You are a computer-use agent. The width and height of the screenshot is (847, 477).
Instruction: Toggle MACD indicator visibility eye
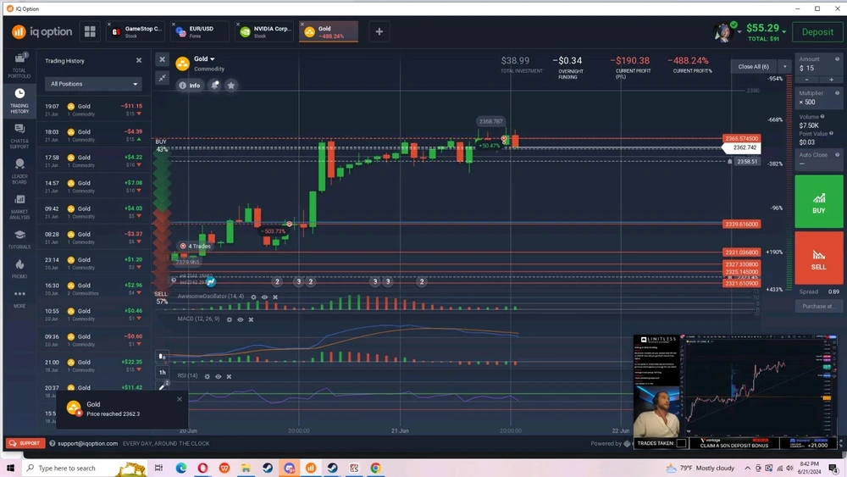click(240, 319)
